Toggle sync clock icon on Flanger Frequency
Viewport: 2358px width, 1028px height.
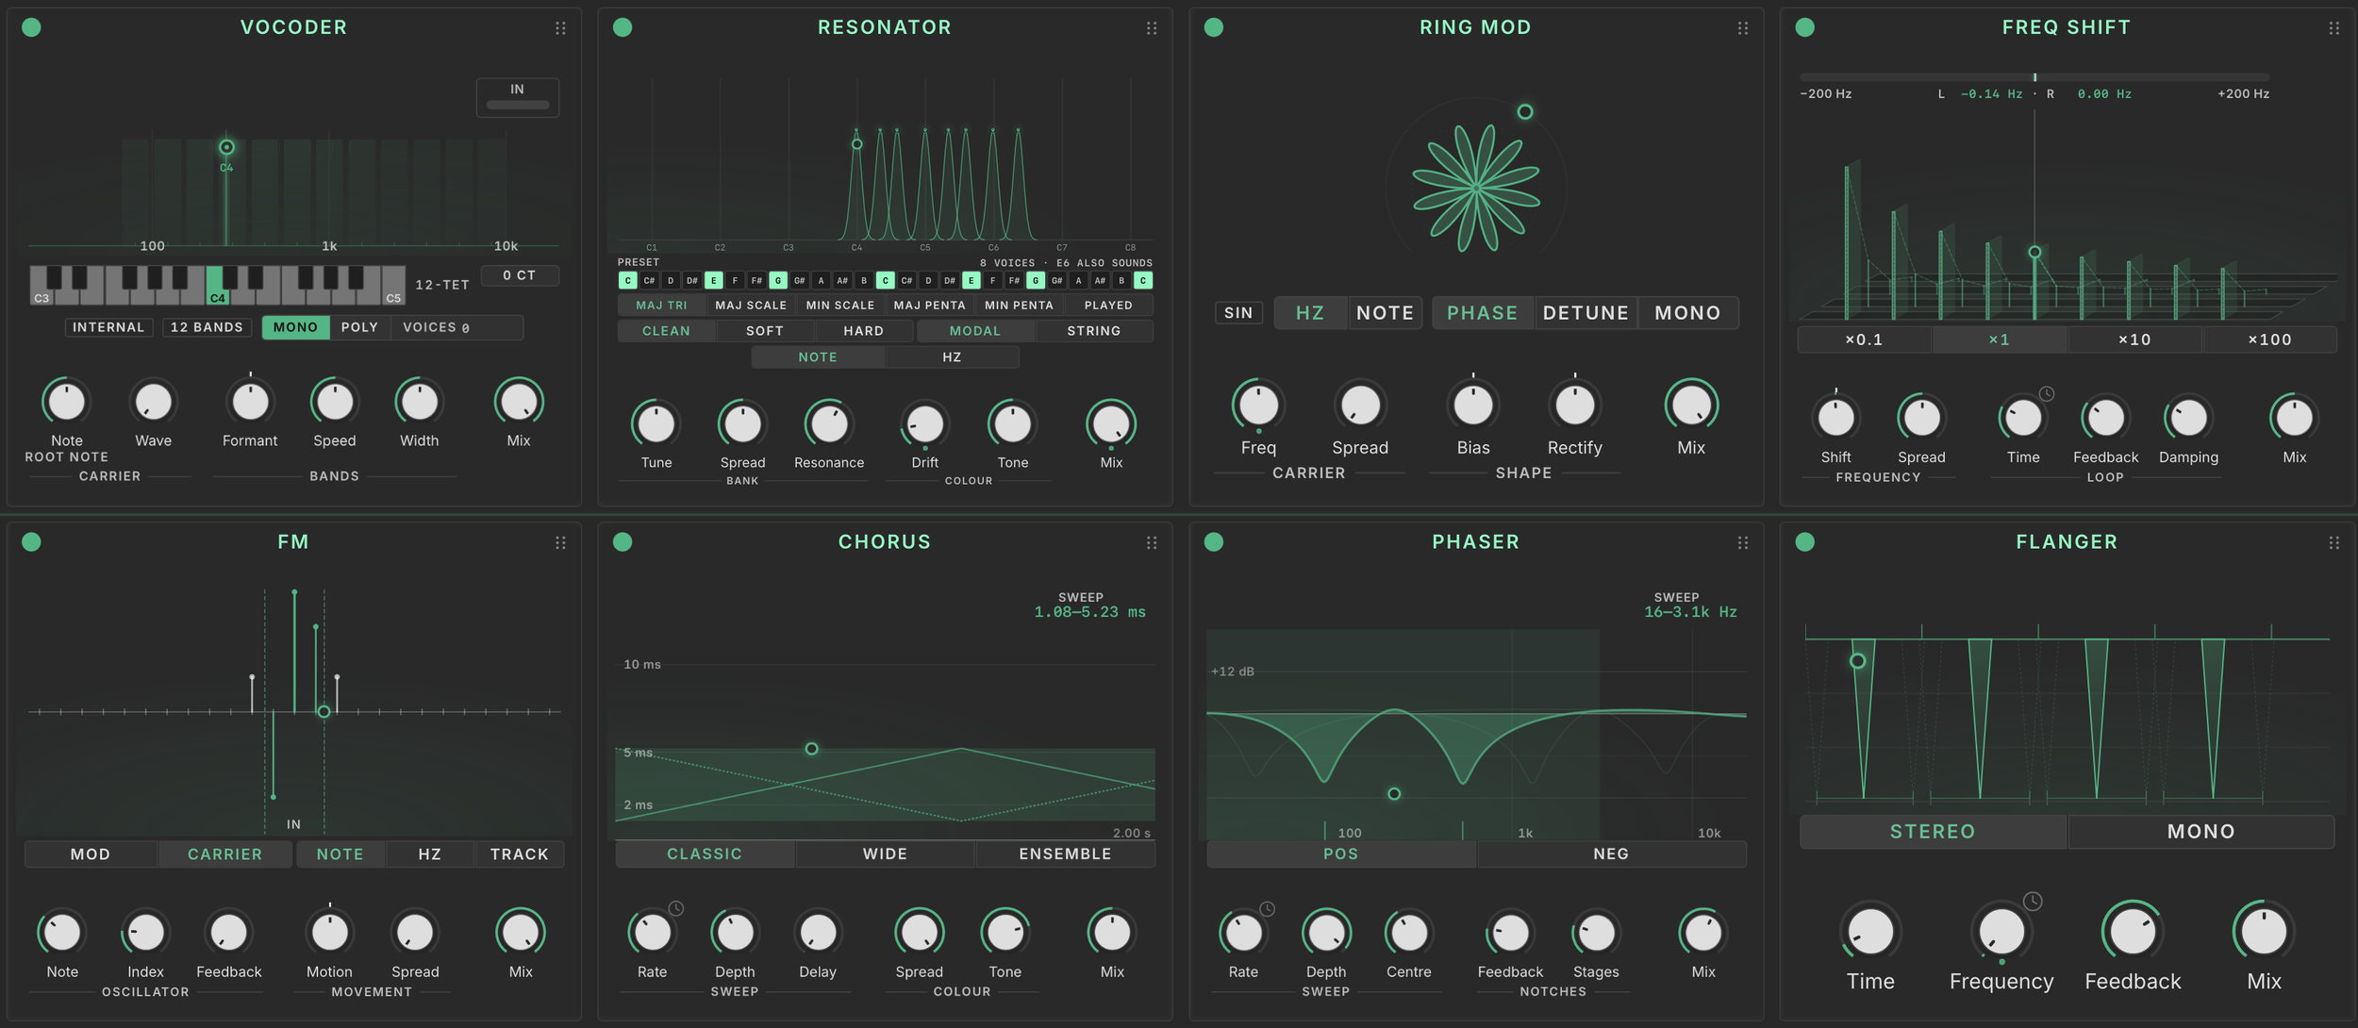tap(2033, 902)
